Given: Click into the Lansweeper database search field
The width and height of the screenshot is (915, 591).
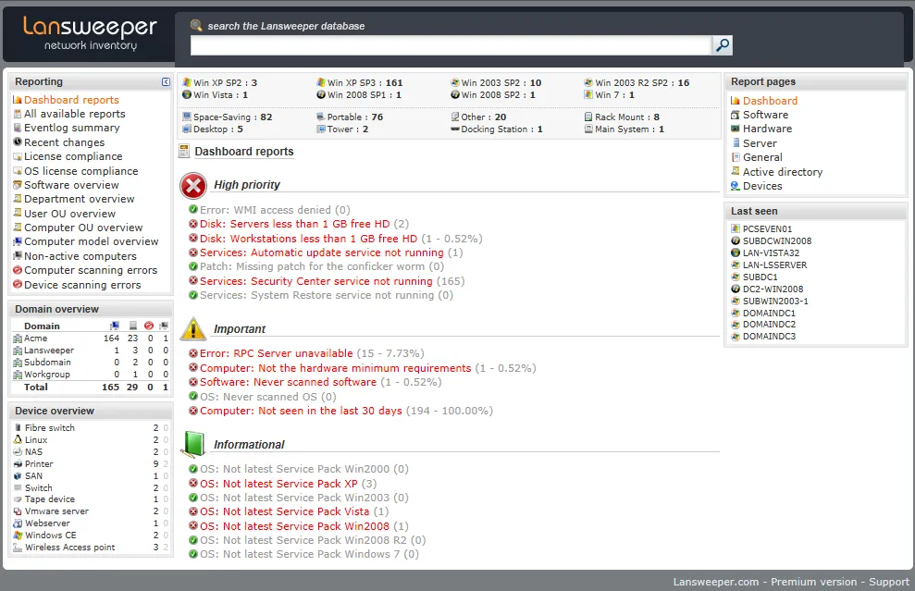Looking at the screenshot, I should (451, 45).
